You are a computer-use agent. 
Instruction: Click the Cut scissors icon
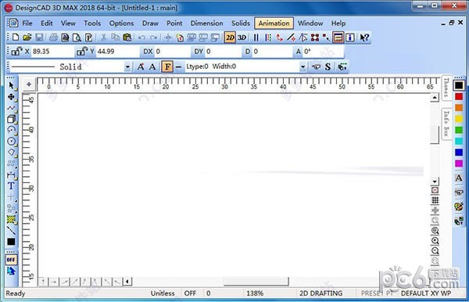[103, 38]
